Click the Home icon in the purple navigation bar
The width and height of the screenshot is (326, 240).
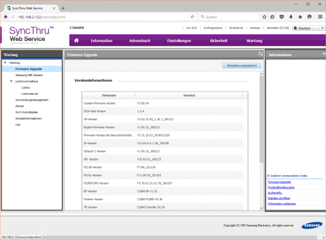(76, 40)
